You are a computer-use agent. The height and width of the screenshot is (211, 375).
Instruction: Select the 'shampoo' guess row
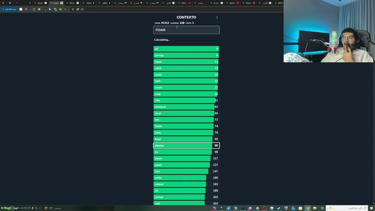tap(186, 107)
